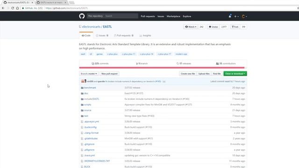
Task: Focus the repository search field
Action: (121, 16)
